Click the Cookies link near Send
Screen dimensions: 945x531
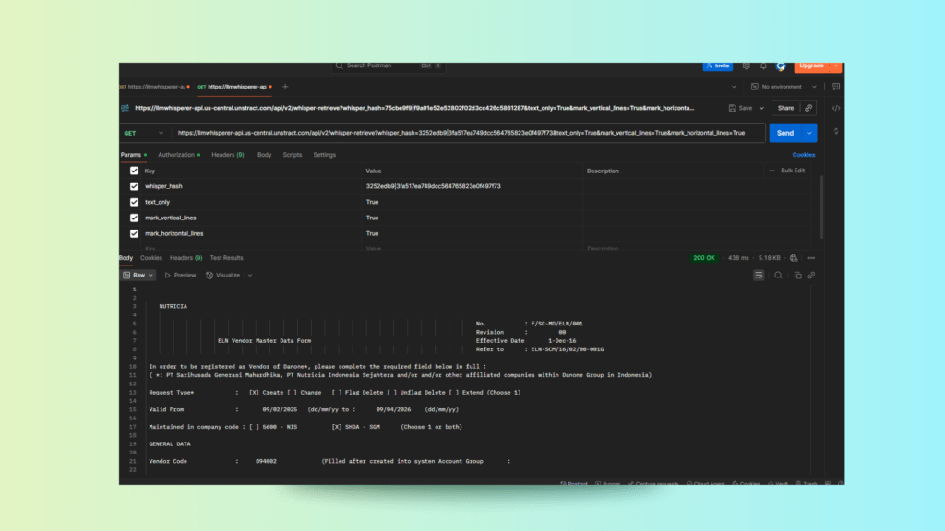tap(804, 155)
